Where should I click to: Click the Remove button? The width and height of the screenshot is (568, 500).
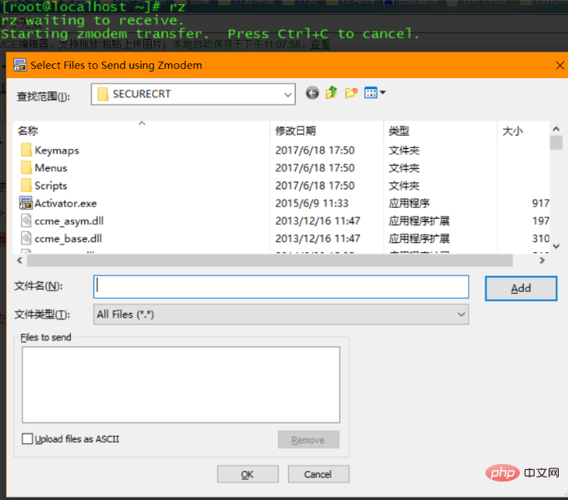pyautogui.click(x=309, y=439)
